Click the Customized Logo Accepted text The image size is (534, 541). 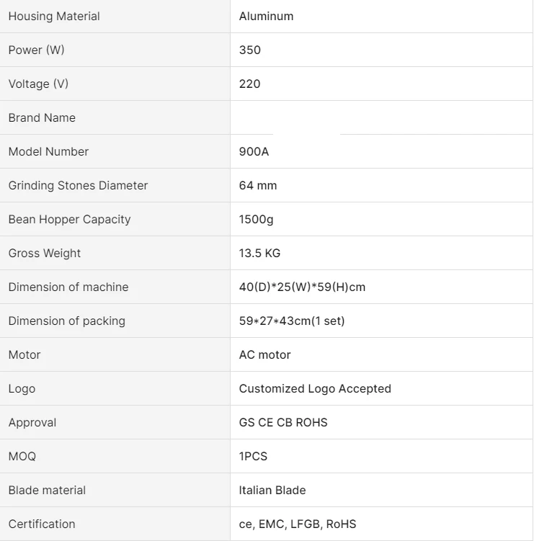pyautogui.click(x=315, y=388)
